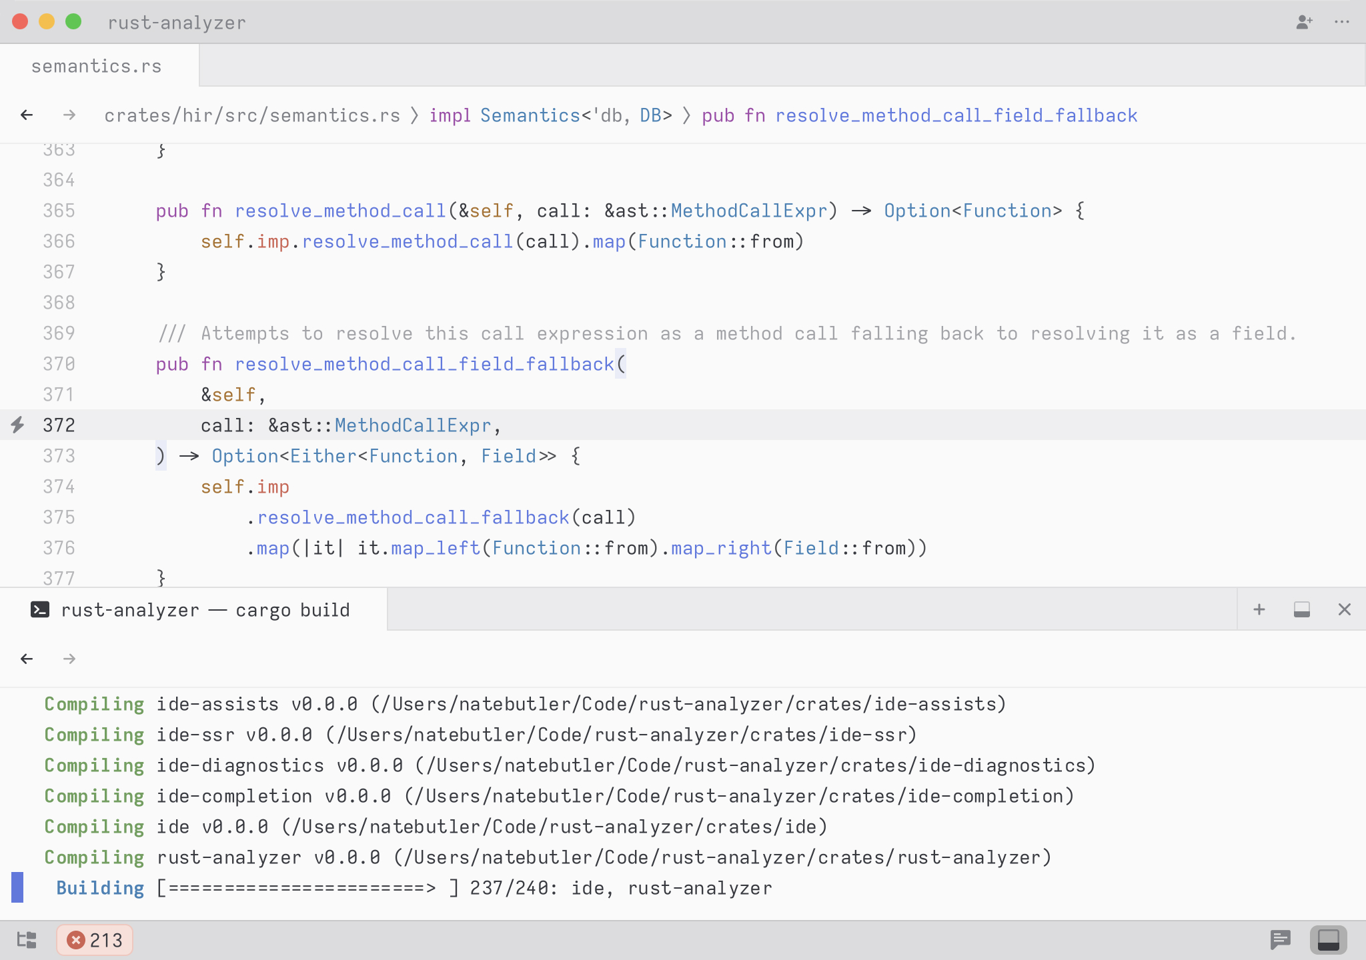Click the editor forward navigation arrow

tap(69, 115)
